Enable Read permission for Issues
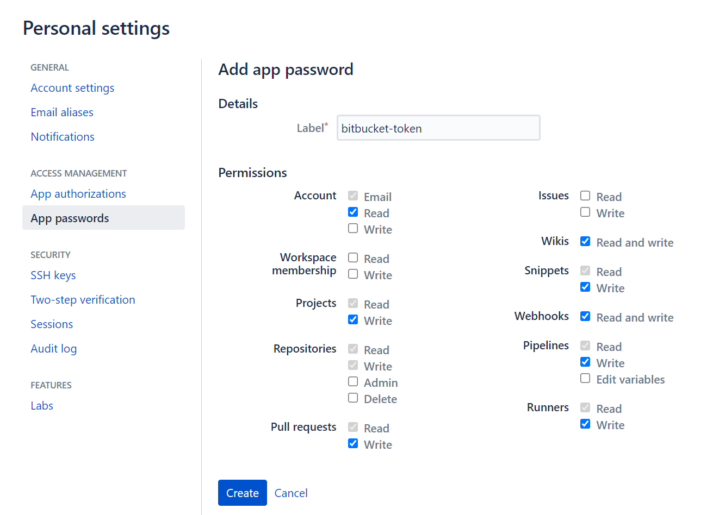This screenshot has height=515, width=719. [x=585, y=196]
